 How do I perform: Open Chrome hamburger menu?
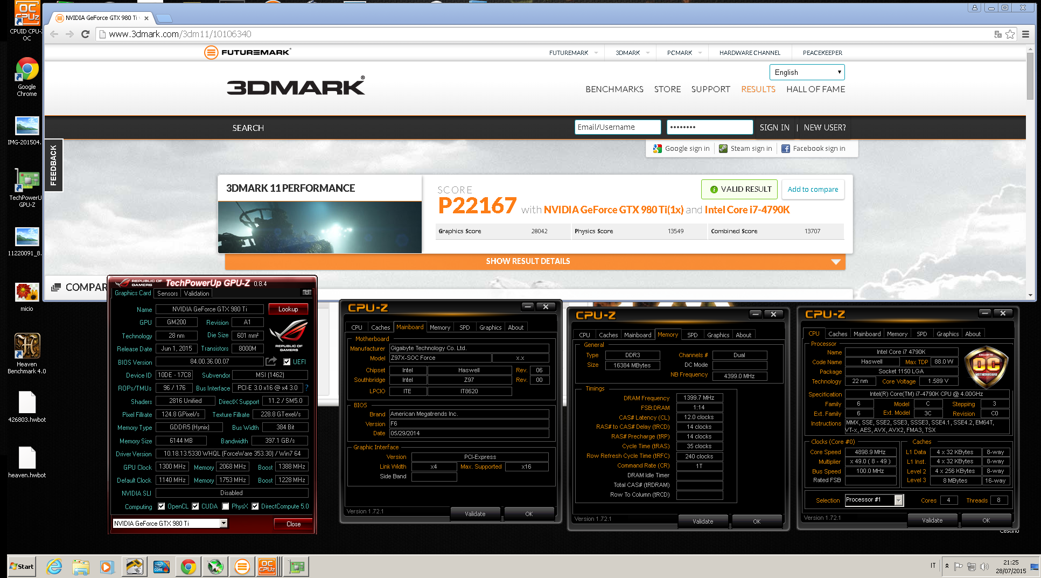point(1025,34)
